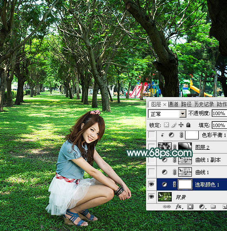Show the 曲线 1 副本 layer visibility
The height and width of the screenshot is (231, 227).
[x=152, y=160]
